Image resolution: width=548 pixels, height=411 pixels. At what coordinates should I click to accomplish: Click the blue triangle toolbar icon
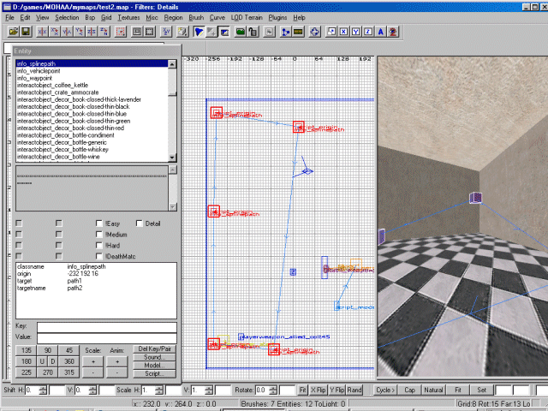(198, 32)
